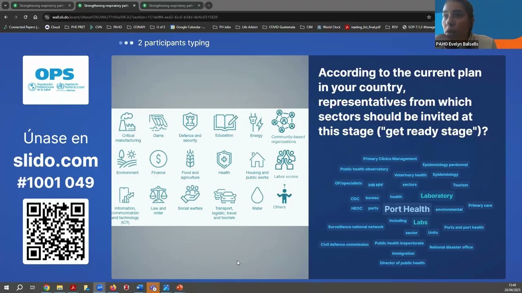Click the browser forward arrow

(15, 17)
